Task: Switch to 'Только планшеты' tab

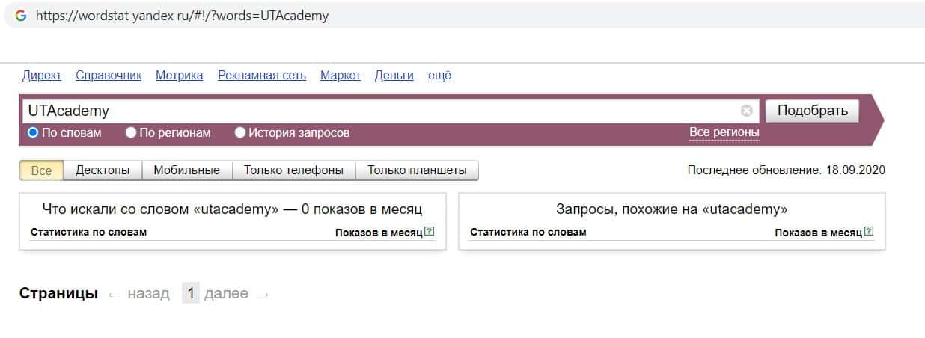Action: pyautogui.click(x=417, y=170)
